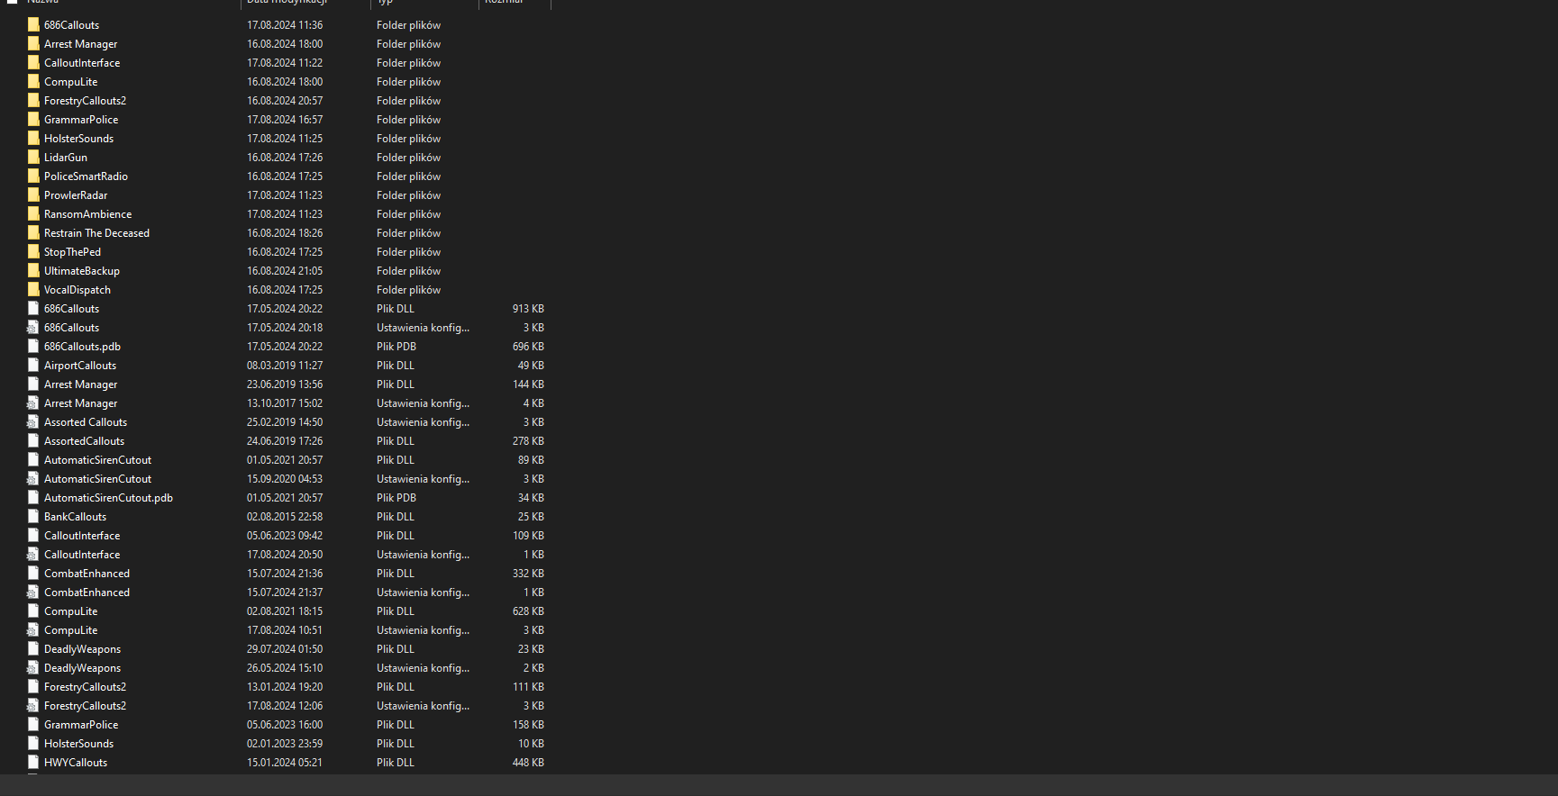The height and width of the screenshot is (796, 1558).
Task: Click the PoliceSmartRadio folder name
Action: click(x=86, y=176)
